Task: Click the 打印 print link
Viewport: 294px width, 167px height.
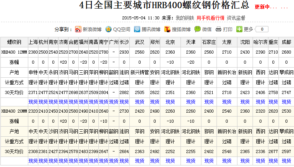Action: pyautogui.click(x=228, y=30)
